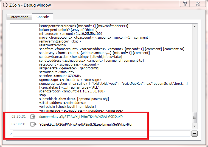
Task: Clear console with the minus button
Action: click(195, 134)
